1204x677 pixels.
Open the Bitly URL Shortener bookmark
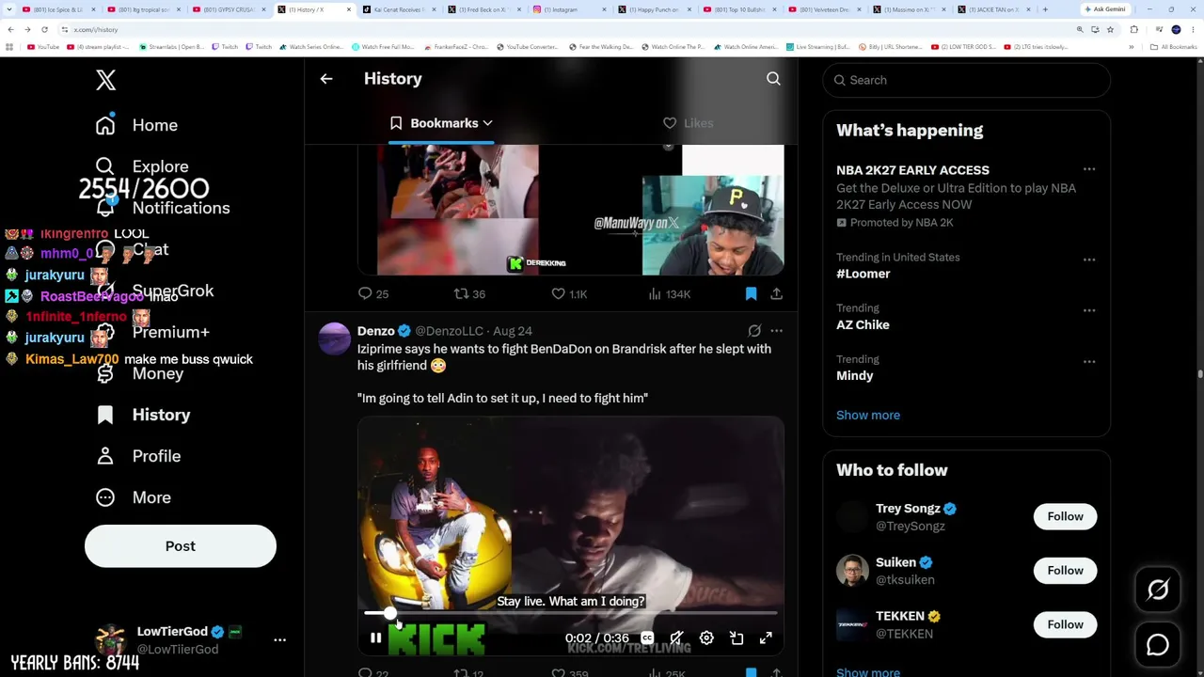pos(893,47)
